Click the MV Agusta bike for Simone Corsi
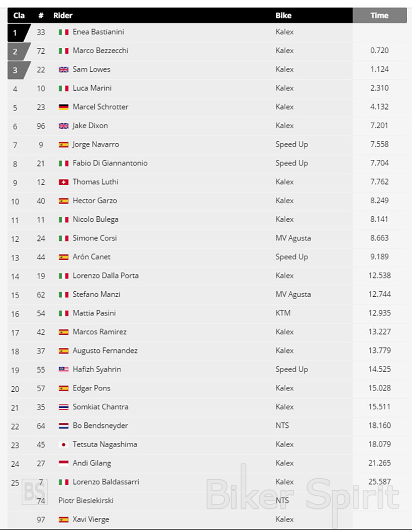This screenshot has width=412, height=530. point(293,238)
